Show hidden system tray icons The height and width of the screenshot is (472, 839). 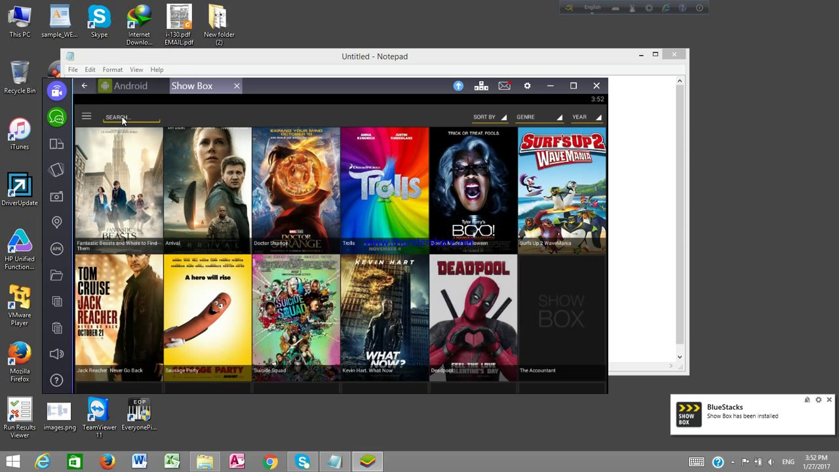point(732,462)
